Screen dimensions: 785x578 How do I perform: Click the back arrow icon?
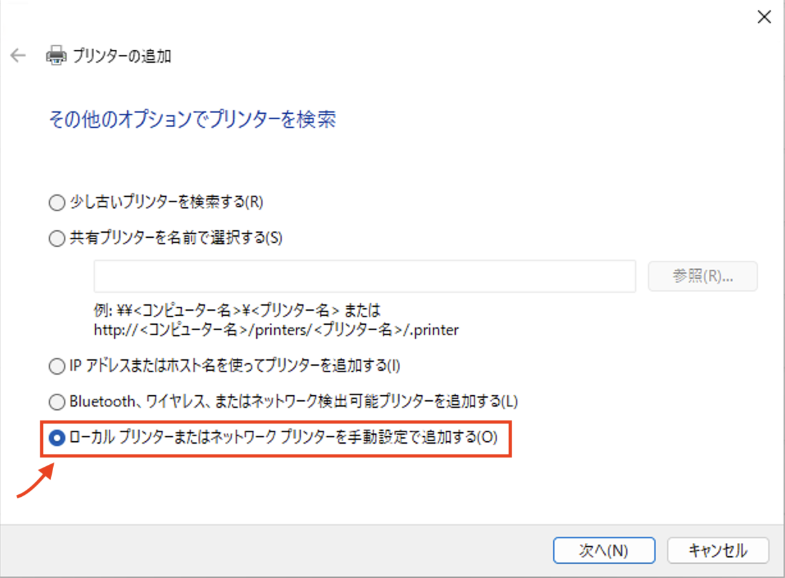coord(18,56)
